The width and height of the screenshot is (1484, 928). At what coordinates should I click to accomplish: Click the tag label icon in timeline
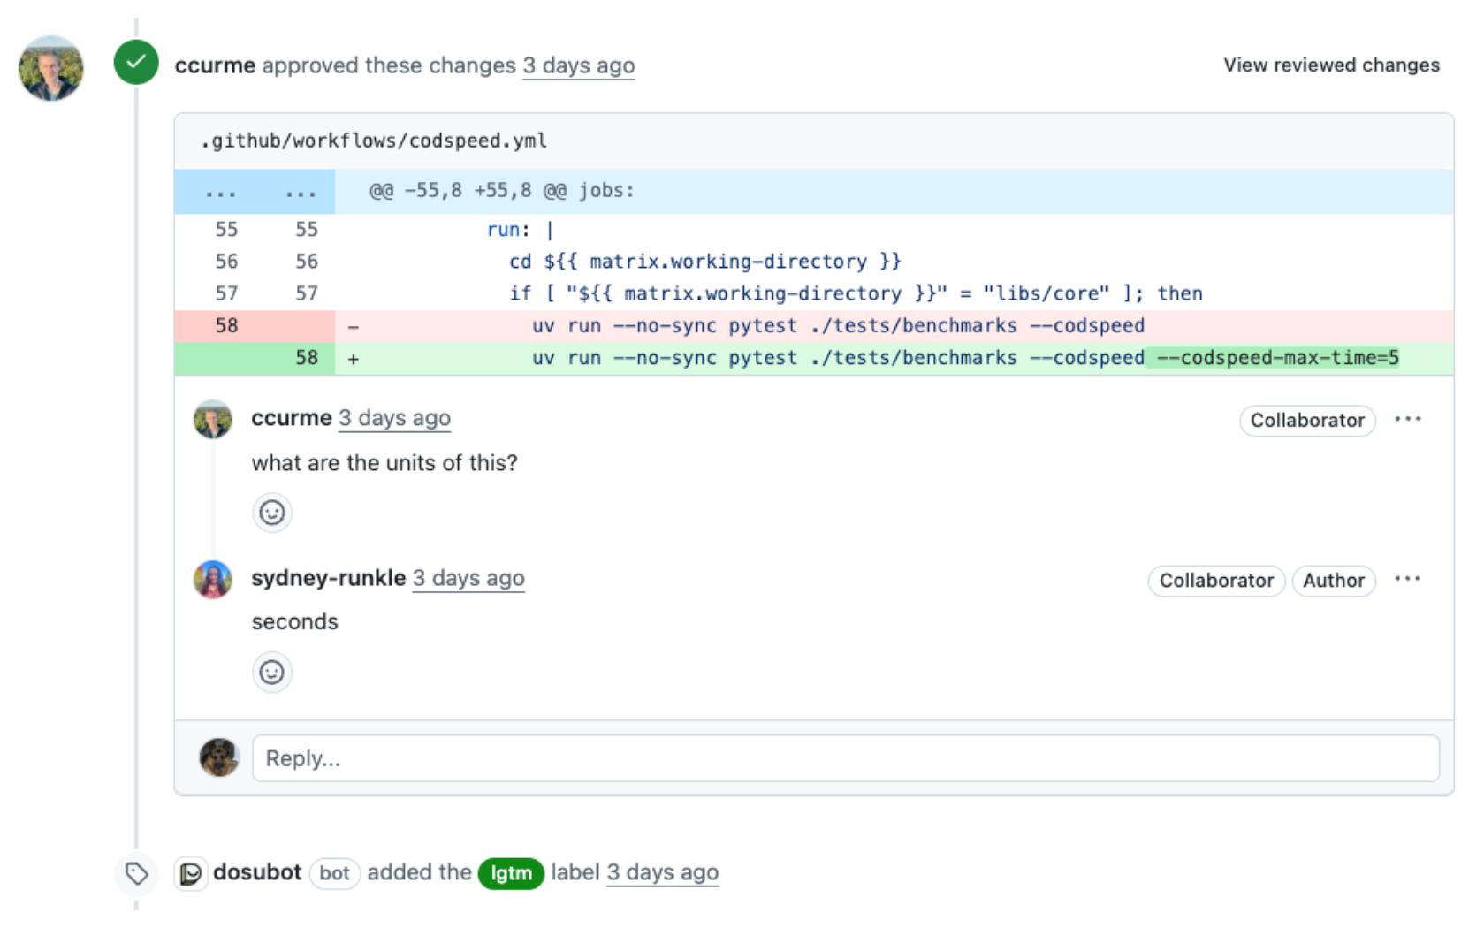tap(136, 874)
